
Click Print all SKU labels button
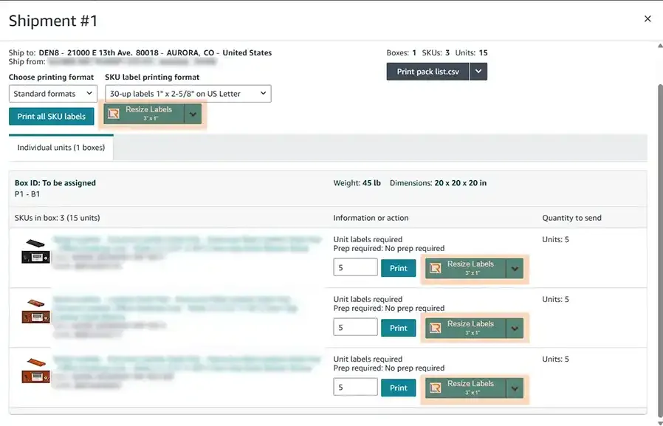(x=51, y=116)
